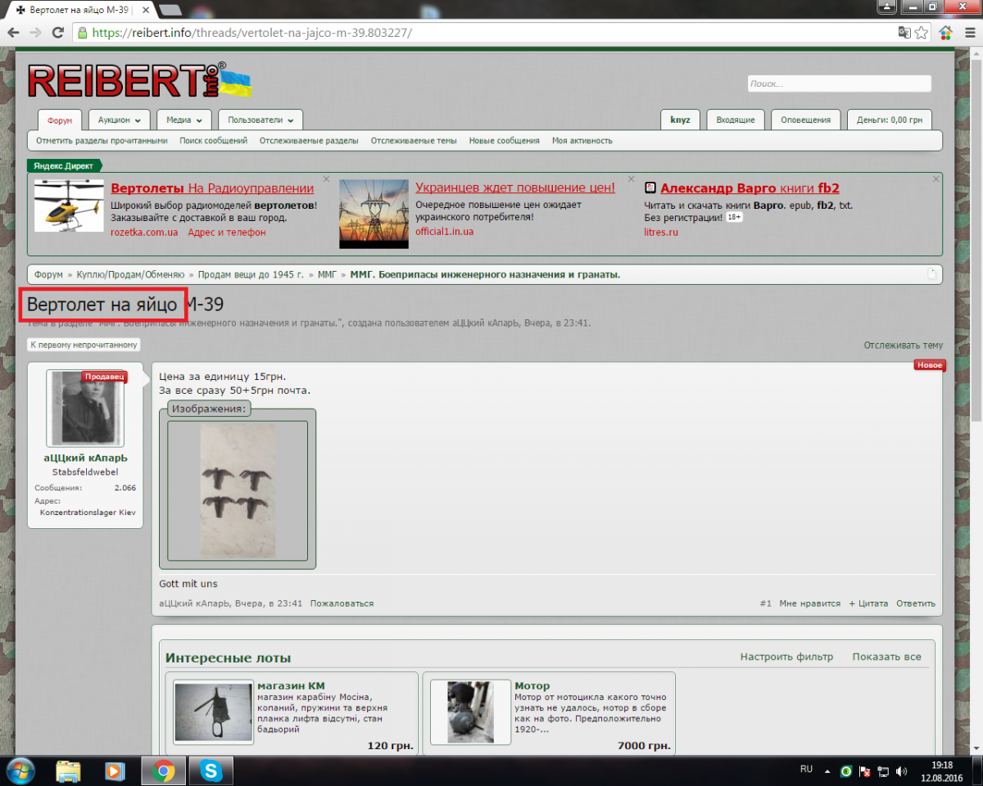Open the Оповещения notifications tab
The height and width of the screenshot is (786, 983).
[x=806, y=120]
